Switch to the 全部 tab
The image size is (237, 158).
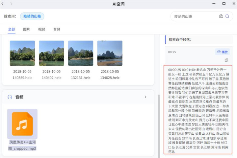[x=12, y=29]
